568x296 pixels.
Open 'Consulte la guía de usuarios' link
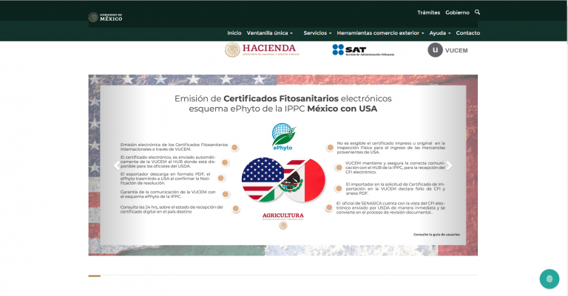coord(436,235)
